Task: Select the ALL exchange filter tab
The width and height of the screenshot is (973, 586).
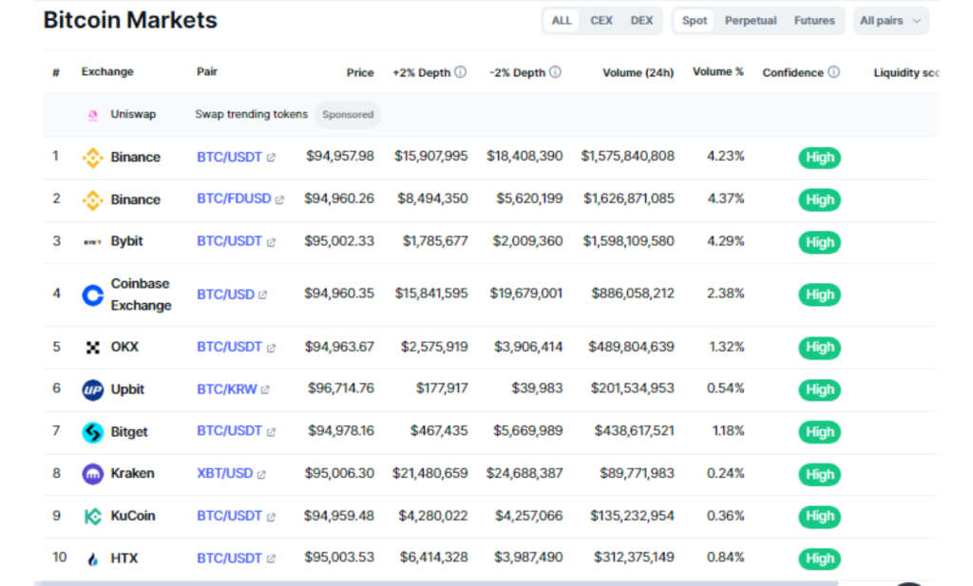Action: 561,21
